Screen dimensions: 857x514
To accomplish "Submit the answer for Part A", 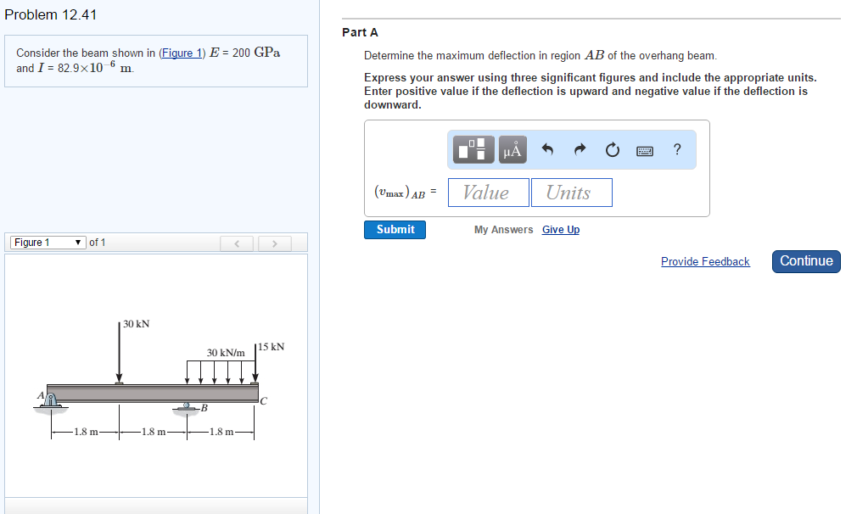I will 395,229.
